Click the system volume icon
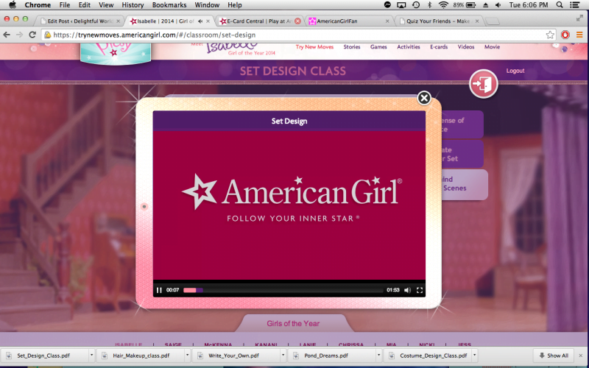589x368 pixels. click(498, 5)
